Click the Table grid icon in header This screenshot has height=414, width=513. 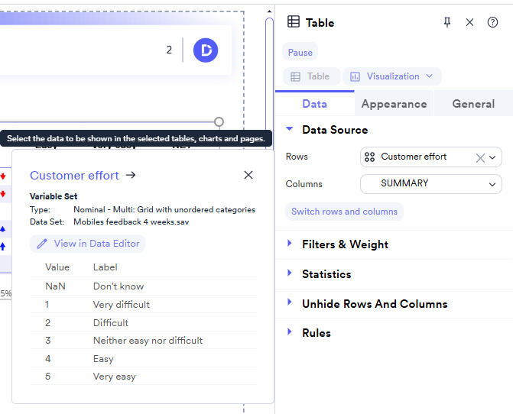(294, 22)
